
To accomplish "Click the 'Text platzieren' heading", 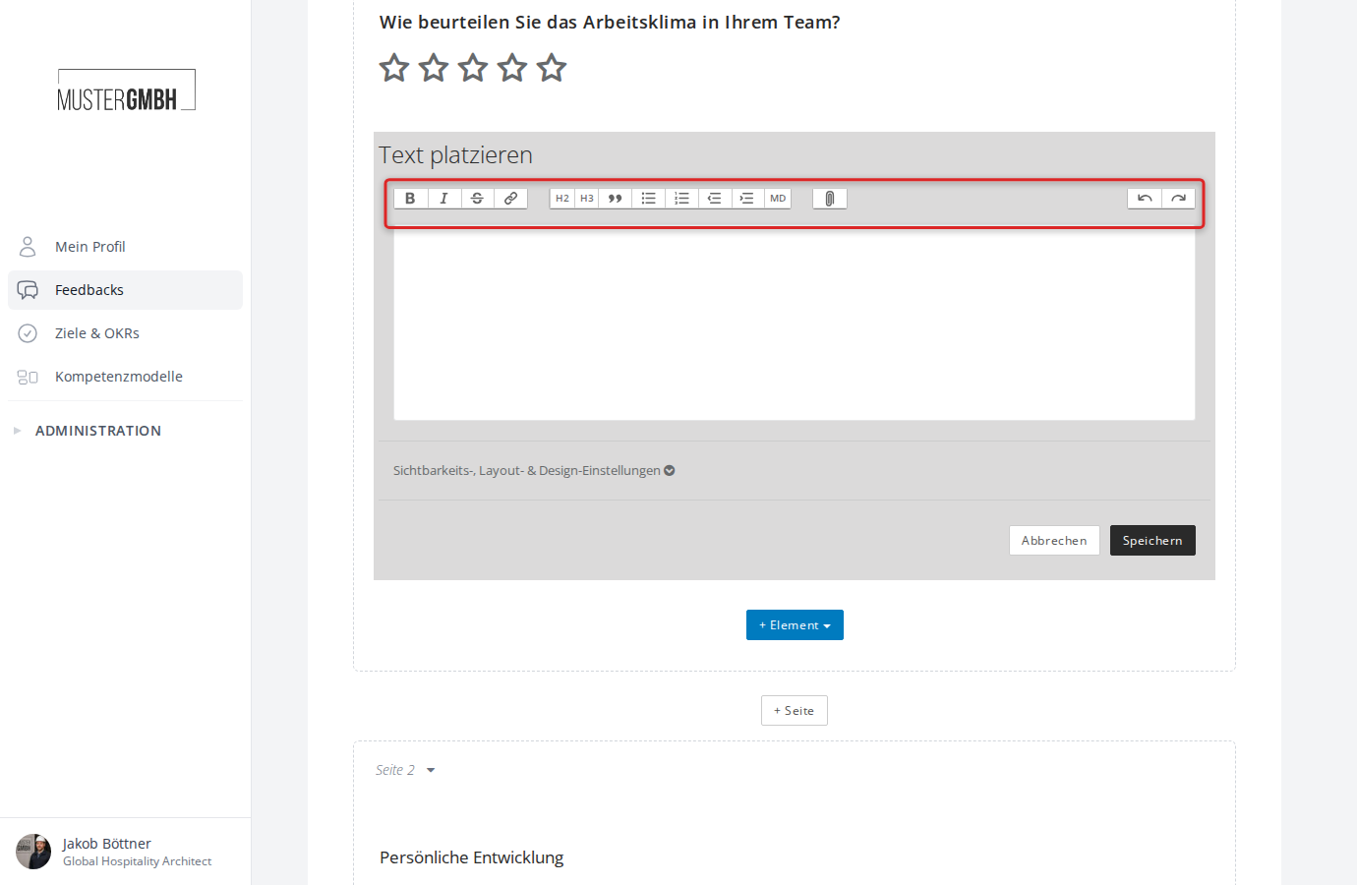I will (455, 155).
